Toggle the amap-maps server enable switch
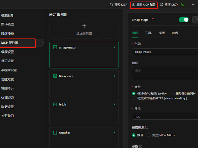This screenshot has width=198, height=148. (x=184, y=20)
